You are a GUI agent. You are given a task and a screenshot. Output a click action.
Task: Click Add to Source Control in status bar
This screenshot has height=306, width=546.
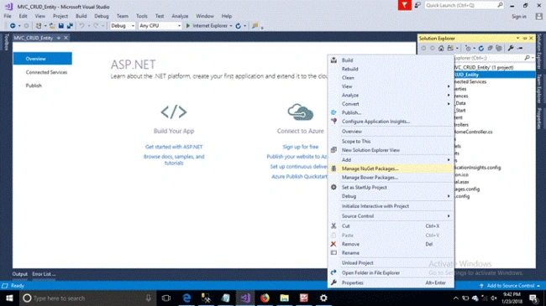(x=510, y=286)
